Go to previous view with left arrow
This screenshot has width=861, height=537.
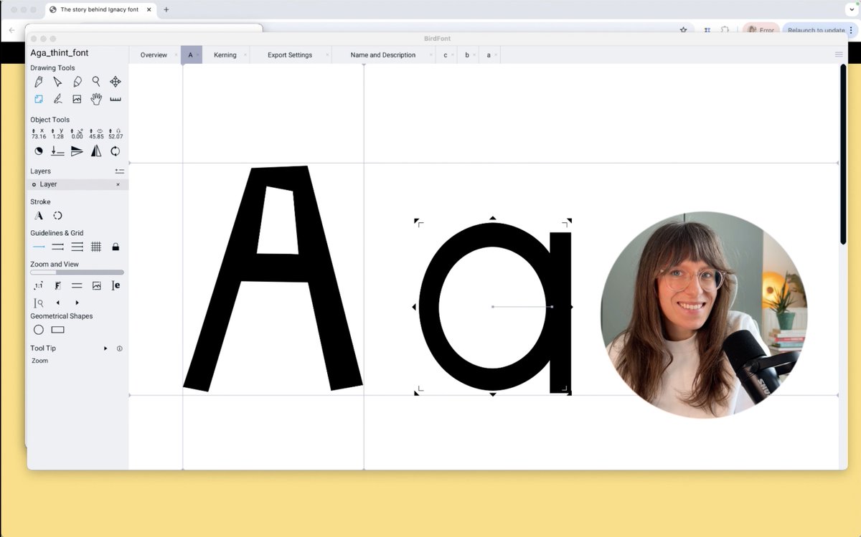pyautogui.click(x=57, y=303)
